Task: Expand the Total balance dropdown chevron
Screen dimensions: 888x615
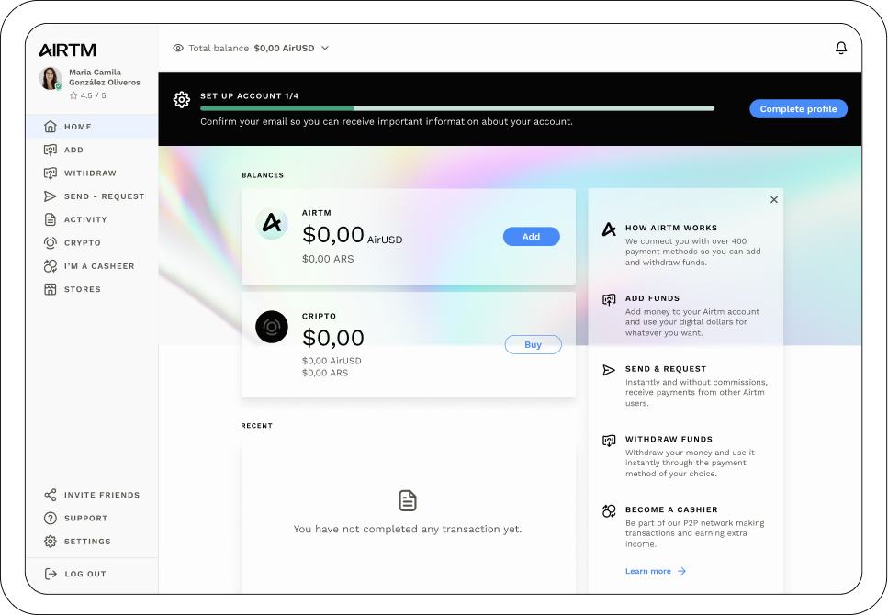Action: 325,48
